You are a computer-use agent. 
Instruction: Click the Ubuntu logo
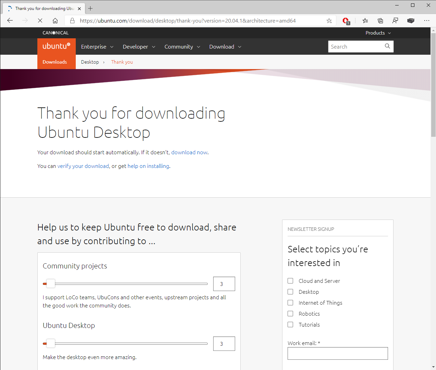click(57, 46)
